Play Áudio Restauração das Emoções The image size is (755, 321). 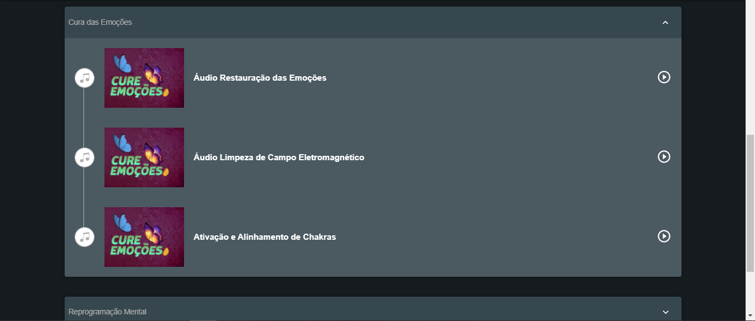click(x=664, y=77)
